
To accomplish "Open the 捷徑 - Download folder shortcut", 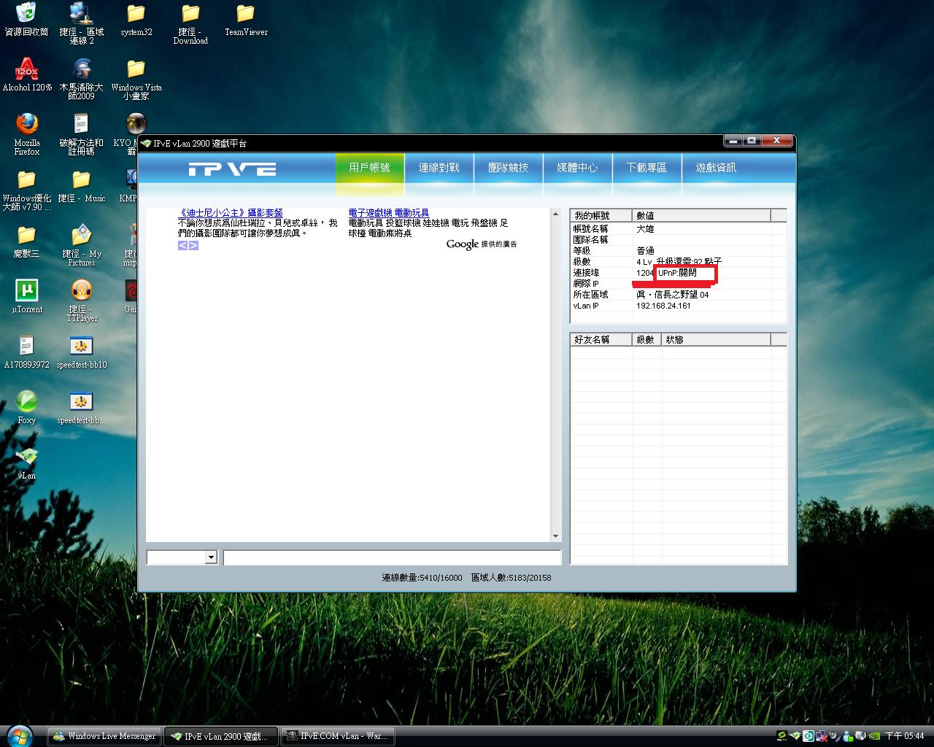I will [190, 23].
